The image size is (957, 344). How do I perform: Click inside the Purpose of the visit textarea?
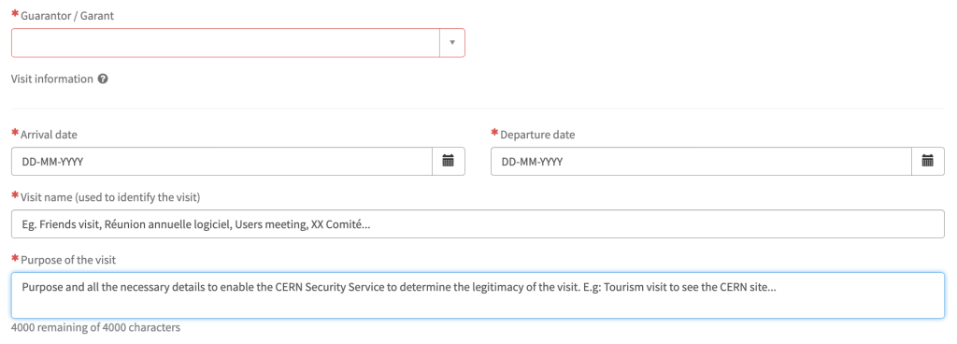(x=478, y=295)
